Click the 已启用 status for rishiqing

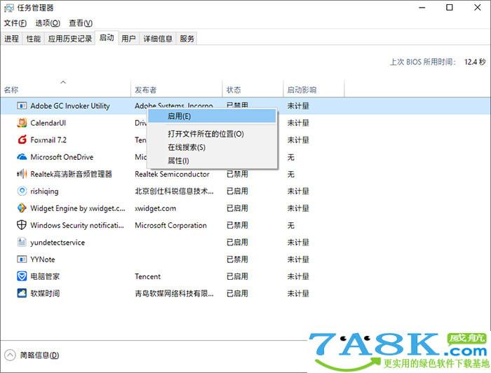(x=237, y=191)
